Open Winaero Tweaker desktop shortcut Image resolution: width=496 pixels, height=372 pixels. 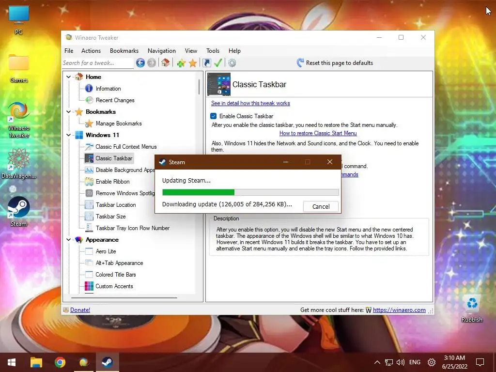tap(19, 120)
